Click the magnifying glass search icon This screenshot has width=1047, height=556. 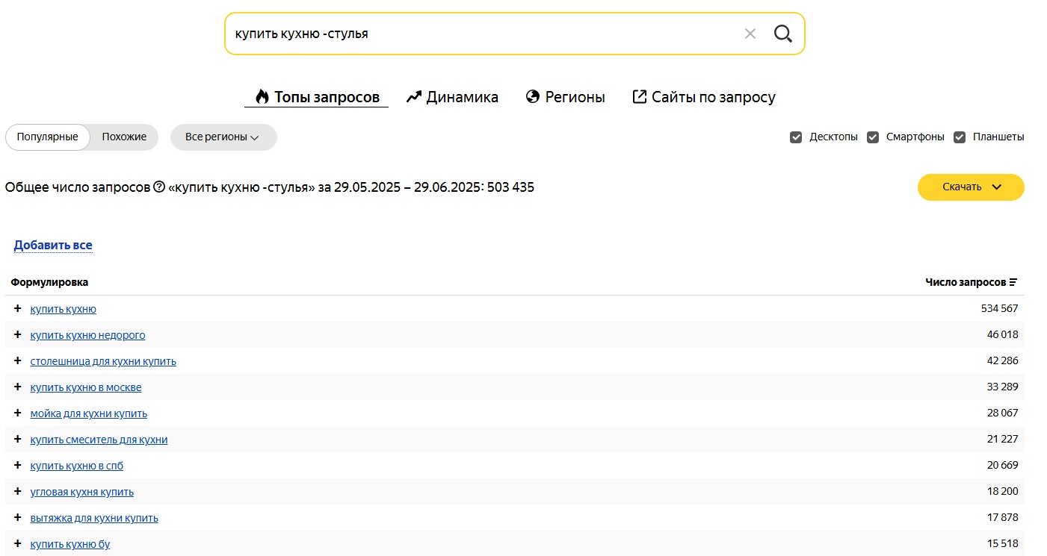pos(782,34)
